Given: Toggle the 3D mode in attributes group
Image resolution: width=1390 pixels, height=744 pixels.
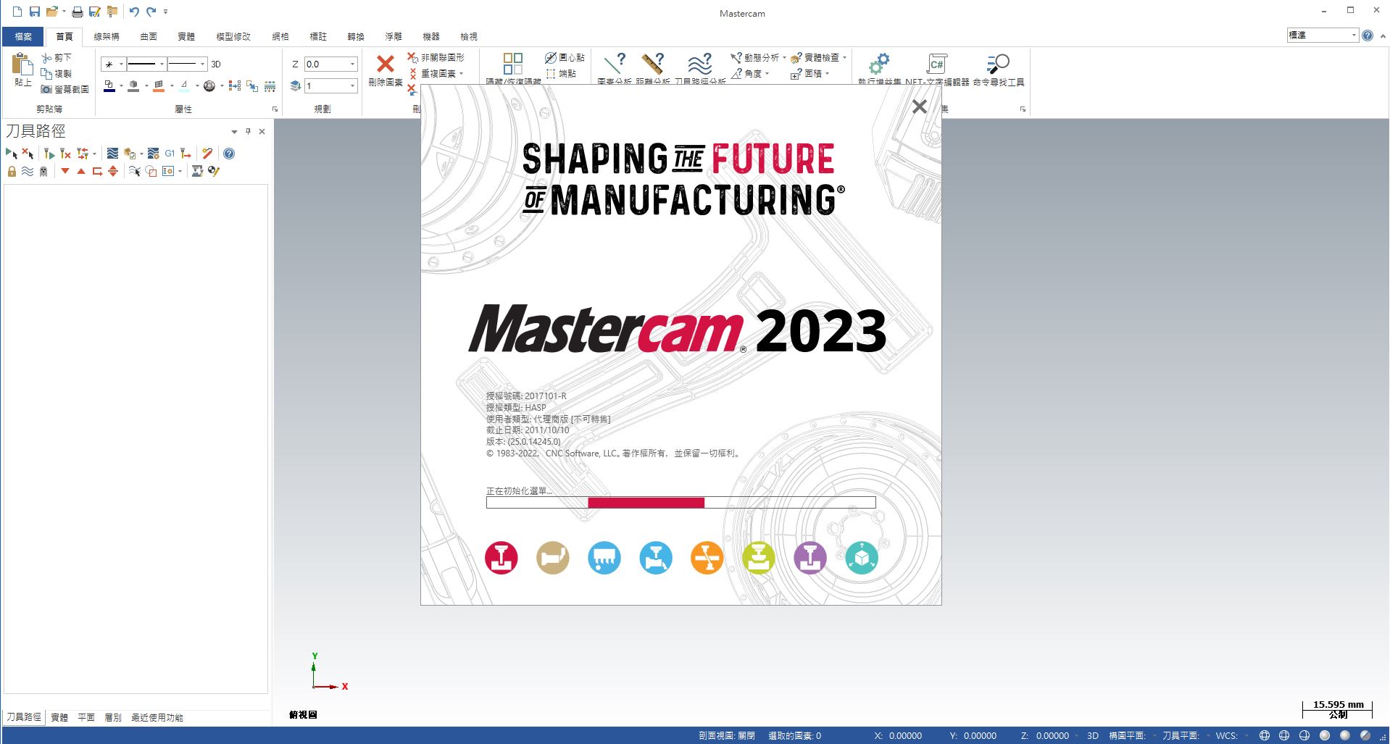Looking at the screenshot, I should click(215, 64).
